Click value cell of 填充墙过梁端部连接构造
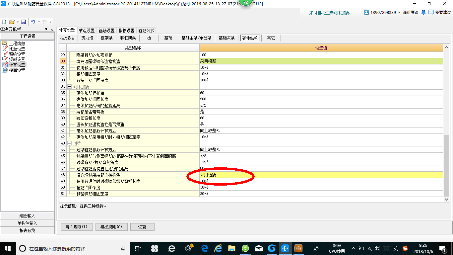 point(321,175)
